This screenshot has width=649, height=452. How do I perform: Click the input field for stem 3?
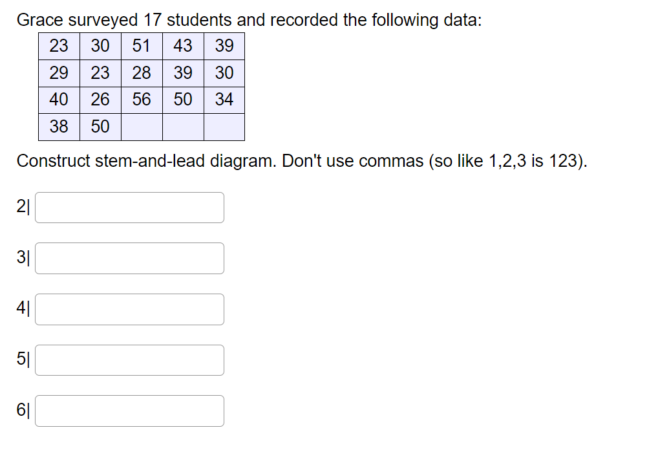coord(129,257)
